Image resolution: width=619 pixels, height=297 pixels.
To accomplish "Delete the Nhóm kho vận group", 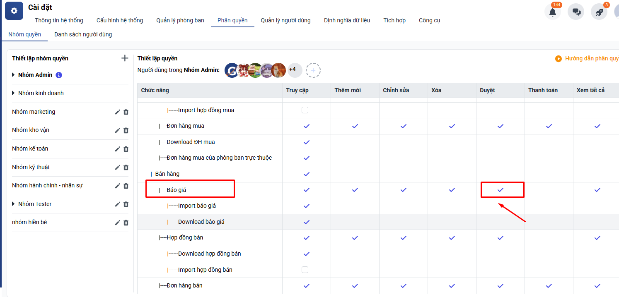I will [126, 130].
